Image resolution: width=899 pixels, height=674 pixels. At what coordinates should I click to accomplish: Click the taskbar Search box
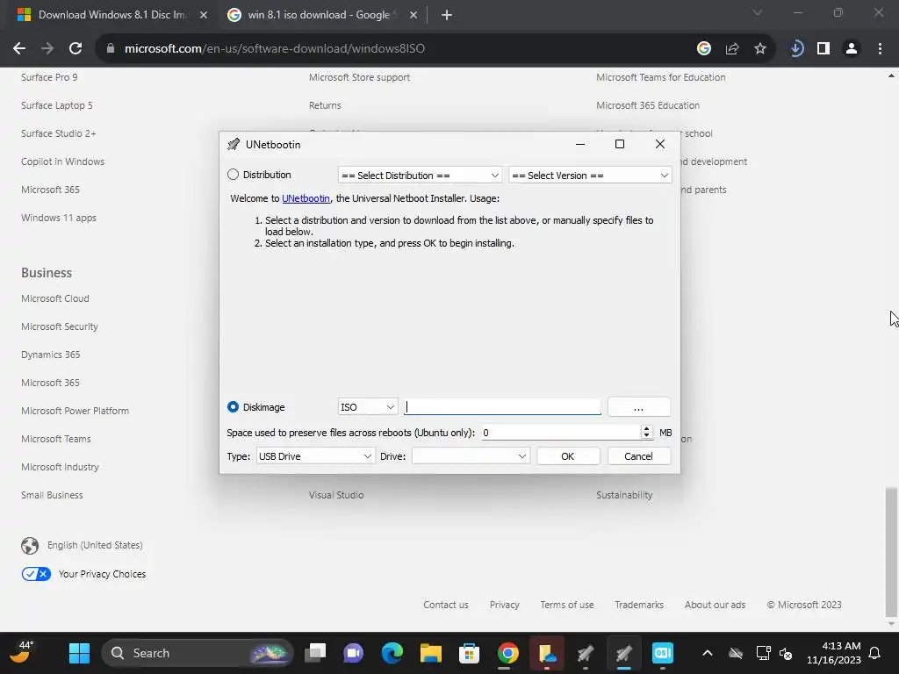coord(197,653)
